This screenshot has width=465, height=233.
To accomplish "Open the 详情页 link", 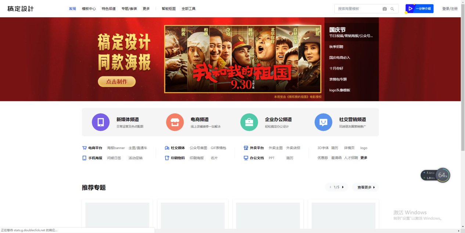I will [x=349, y=148].
